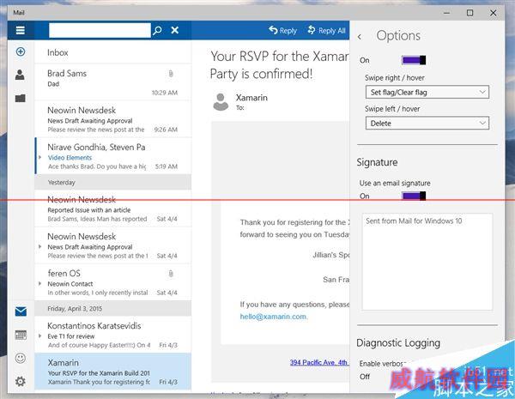The height and width of the screenshot is (399, 515).
Task: Click the Inbox folder header
Action: pos(58,52)
